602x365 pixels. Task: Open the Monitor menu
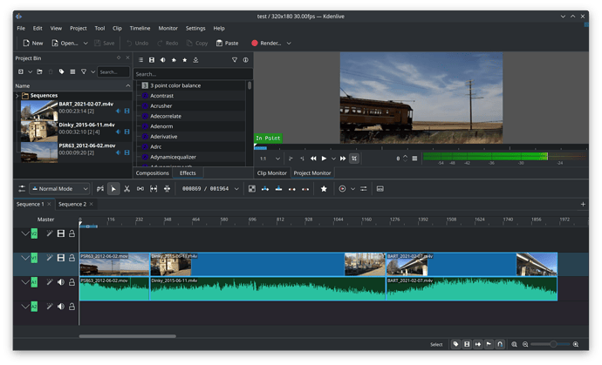coord(168,29)
